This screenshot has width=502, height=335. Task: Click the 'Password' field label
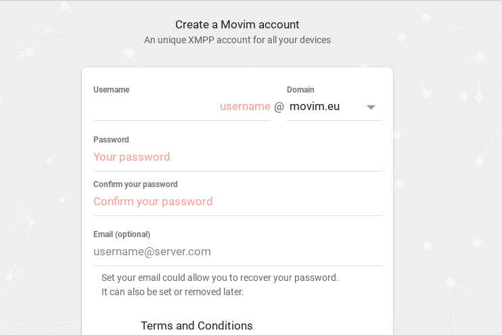pos(111,140)
